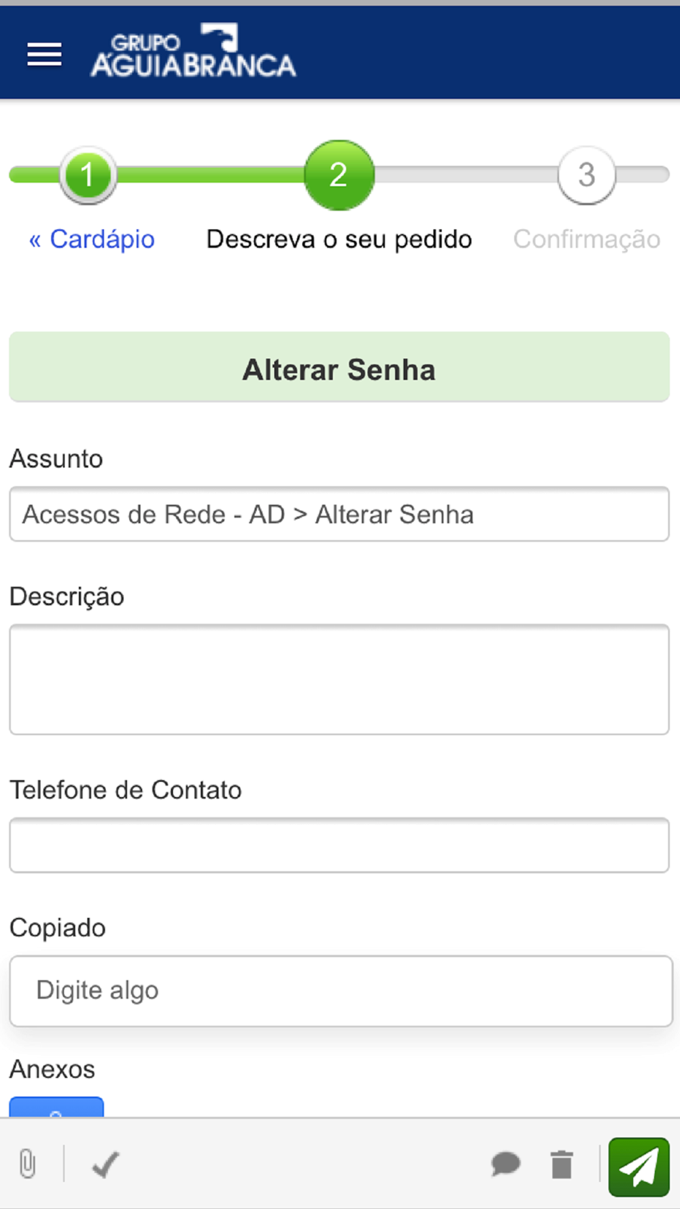Click the trash delete icon
Viewport: 680px width, 1209px height.
[x=562, y=1164]
